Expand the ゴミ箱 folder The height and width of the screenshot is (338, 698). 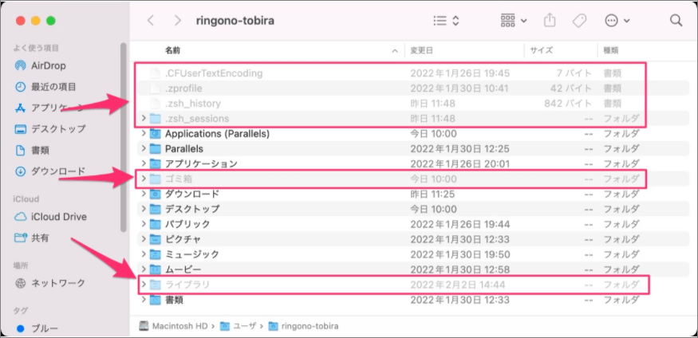(144, 179)
